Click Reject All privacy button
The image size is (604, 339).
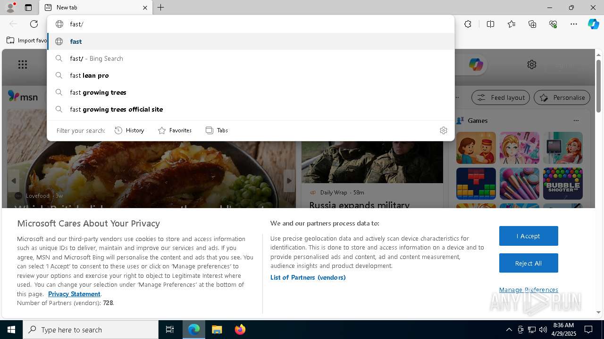[528, 263]
